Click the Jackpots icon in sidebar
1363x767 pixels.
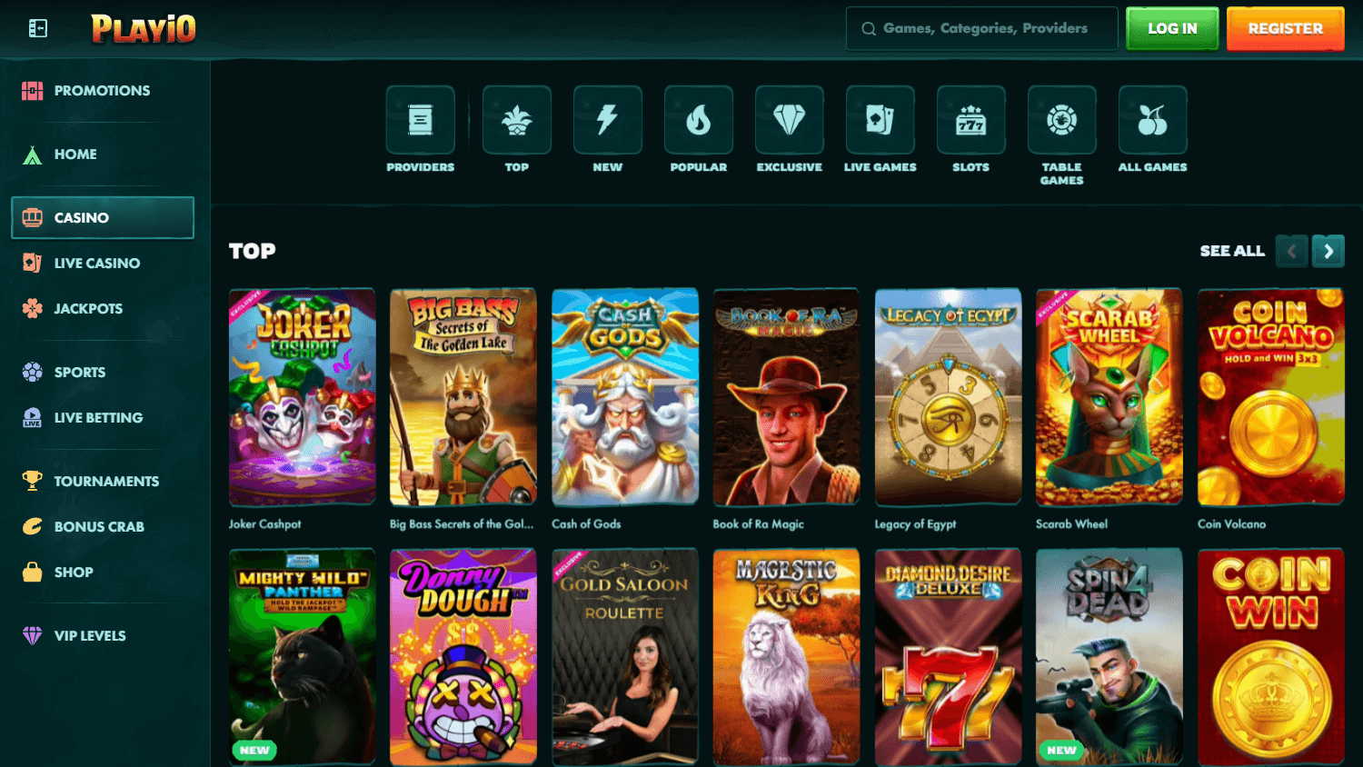tap(33, 309)
